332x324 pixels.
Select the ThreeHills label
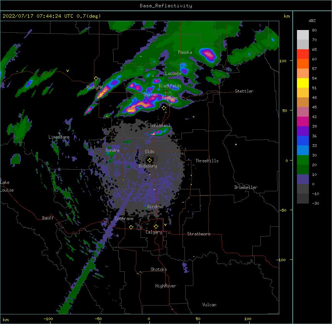tap(207, 161)
